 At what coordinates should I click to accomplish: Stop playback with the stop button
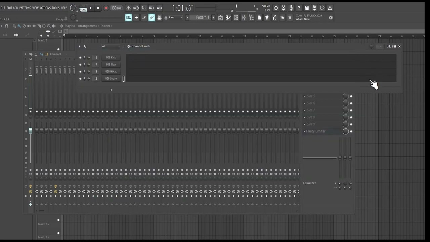[98, 8]
